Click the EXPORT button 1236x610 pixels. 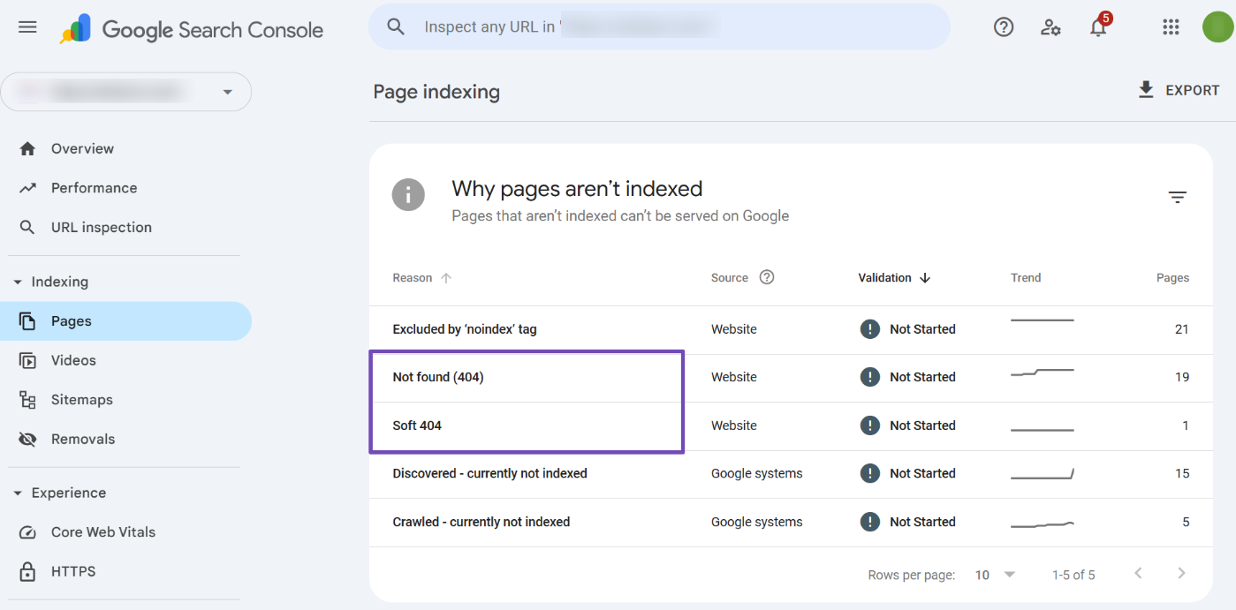(x=1179, y=89)
